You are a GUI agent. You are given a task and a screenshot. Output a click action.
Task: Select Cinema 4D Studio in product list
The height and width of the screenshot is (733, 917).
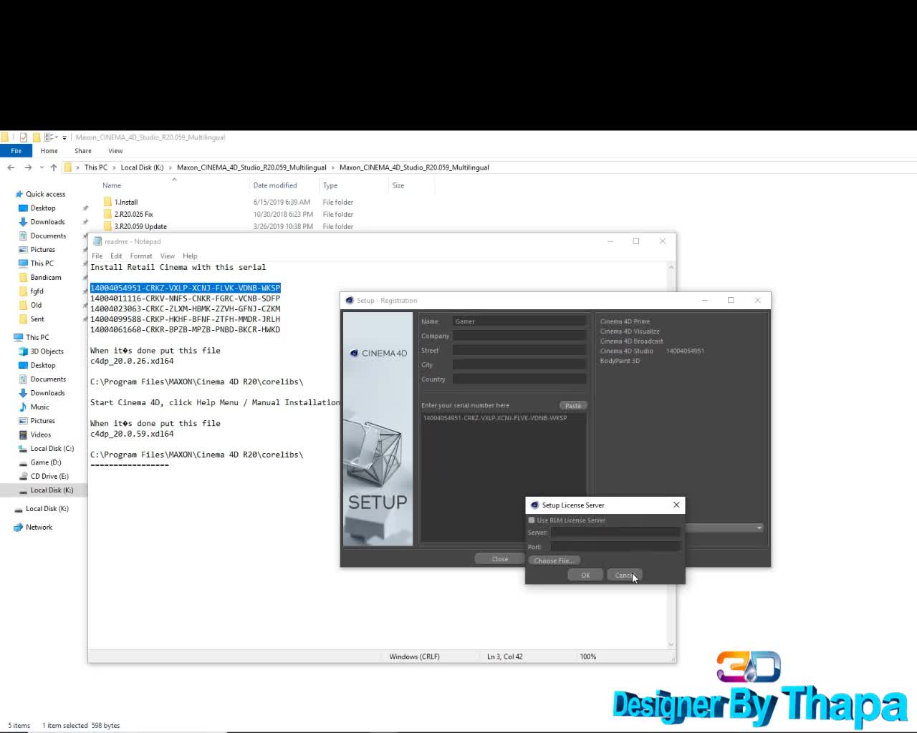pos(627,351)
